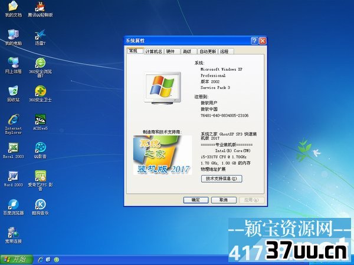Viewport: 354px width, 265px height.
Task: Launch Internet Explorer desktop icon
Action: tap(14, 124)
